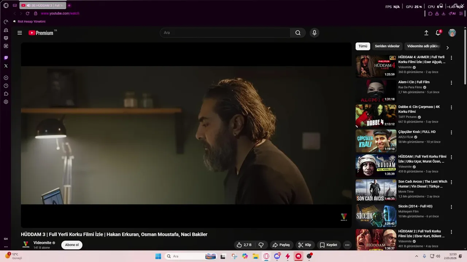
Task: Open YouTube account avatar menu
Action: click(x=452, y=33)
